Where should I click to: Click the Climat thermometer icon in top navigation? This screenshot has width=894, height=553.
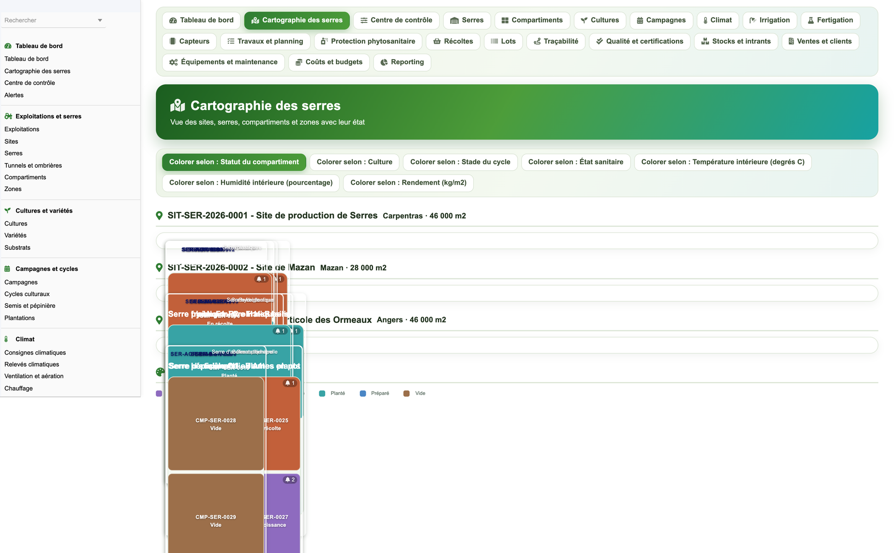pyautogui.click(x=705, y=20)
